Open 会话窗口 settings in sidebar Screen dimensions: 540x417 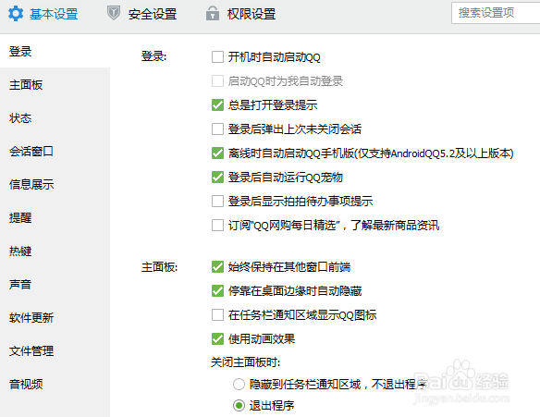55,151
